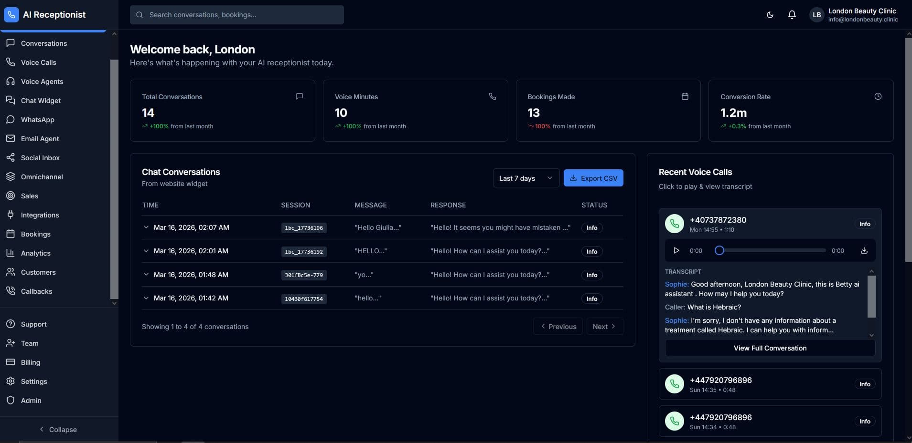The height and width of the screenshot is (443, 912).
Task: Open the Voice Calls section in the sidebar
Action: (x=39, y=62)
